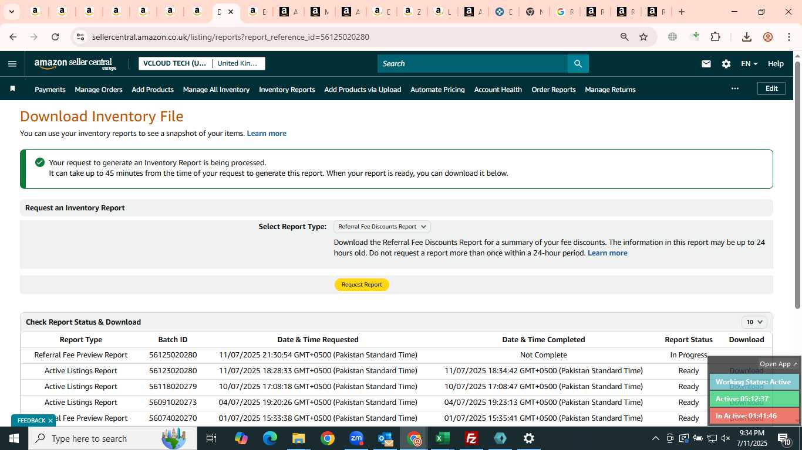This screenshot has width=802, height=450.
Task: Open the settings gear in Seller Central header
Action: (726, 64)
